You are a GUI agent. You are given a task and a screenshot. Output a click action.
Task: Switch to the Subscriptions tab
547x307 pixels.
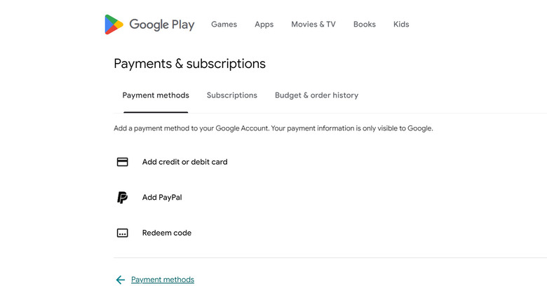pyautogui.click(x=232, y=95)
